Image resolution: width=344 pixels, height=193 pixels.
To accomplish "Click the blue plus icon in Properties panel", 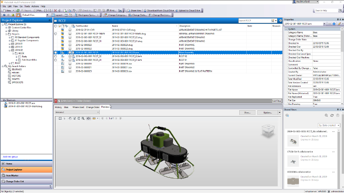I will pyautogui.click(x=334, y=24).
